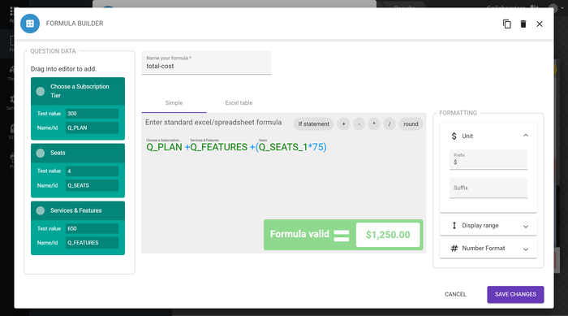Expand the Display range section
The width and height of the screenshot is (568, 316).
pos(526,226)
